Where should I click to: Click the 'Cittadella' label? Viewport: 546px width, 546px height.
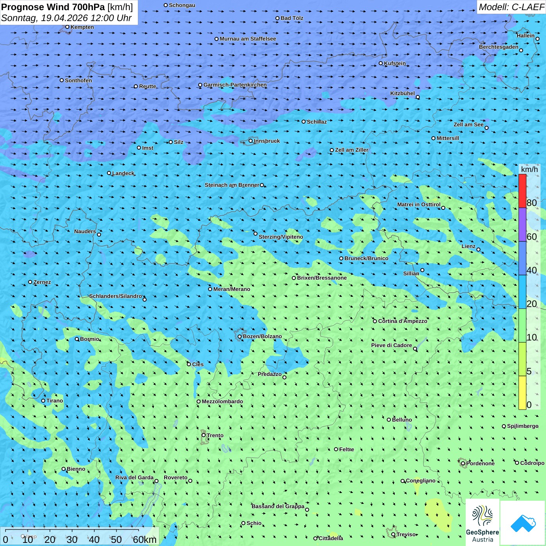(331, 538)
